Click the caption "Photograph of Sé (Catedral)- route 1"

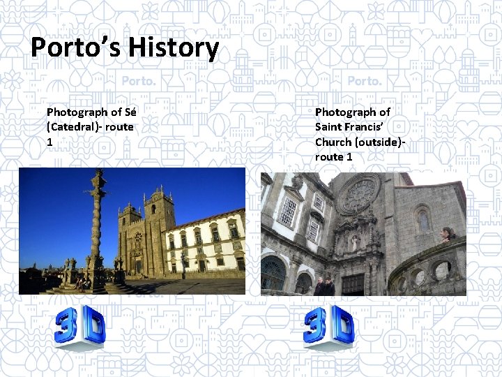[x=91, y=127]
